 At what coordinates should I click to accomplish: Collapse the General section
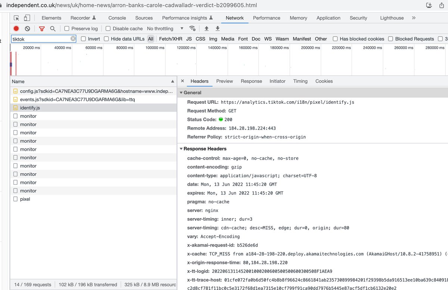[181, 93]
